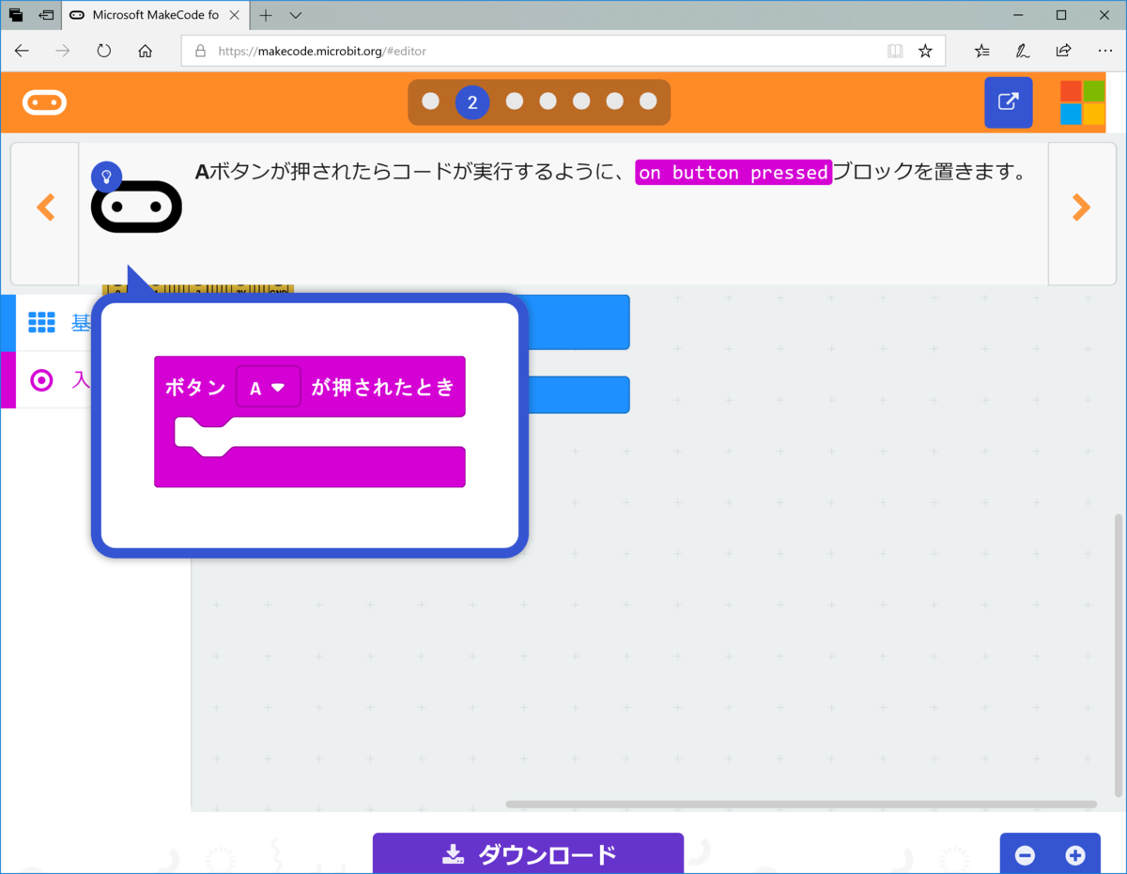Click the micro:bit logo in header
This screenshot has width=1127, height=874.
[x=45, y=102]
